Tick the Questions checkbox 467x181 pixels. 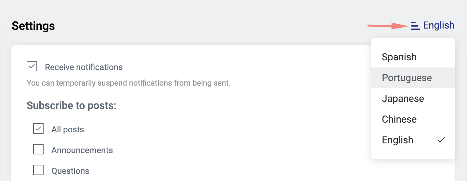click(x=38, y=170)
